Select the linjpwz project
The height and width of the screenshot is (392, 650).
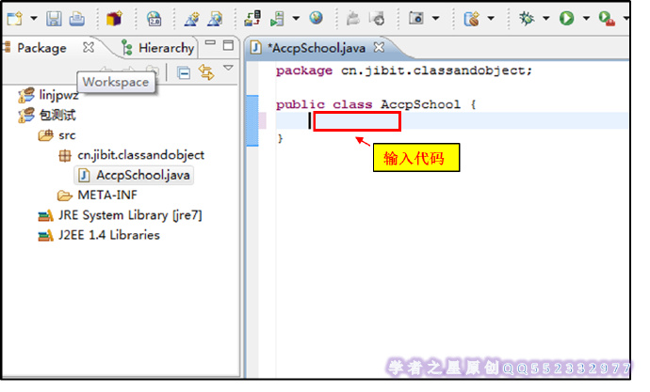point(58,95)
